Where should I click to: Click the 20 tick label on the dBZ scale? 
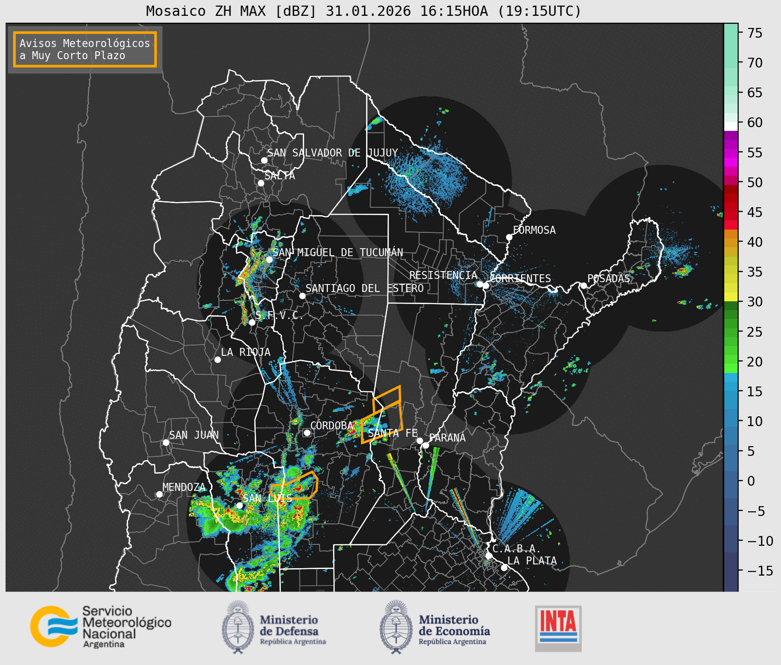[755, 362]
